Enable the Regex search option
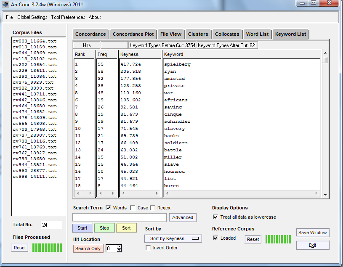343x267 pixels. [x=152, y=208]
